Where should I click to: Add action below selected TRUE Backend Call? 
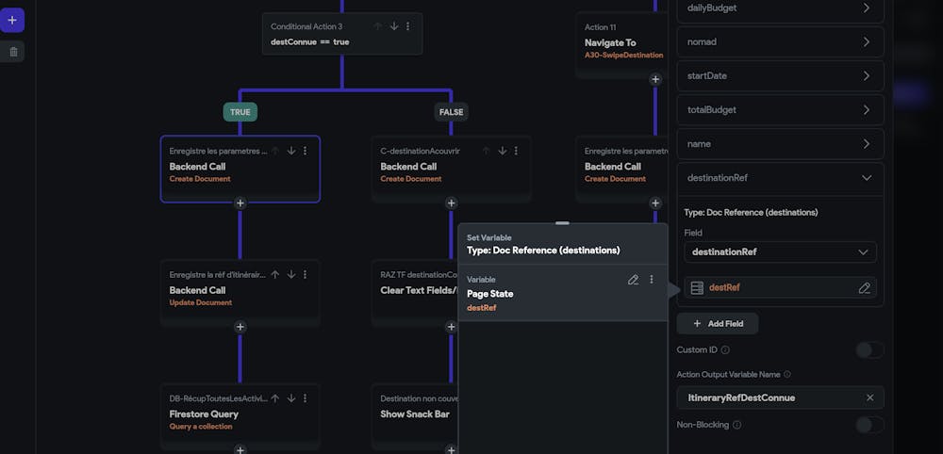coord(240,203)
